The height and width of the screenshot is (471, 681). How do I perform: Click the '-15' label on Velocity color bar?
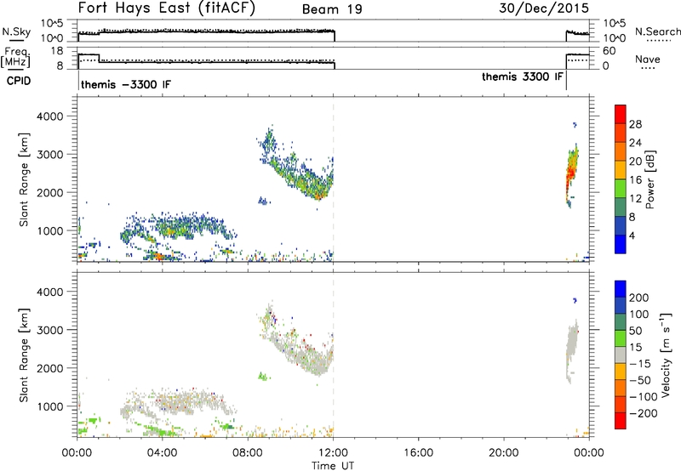coord(640,364)
